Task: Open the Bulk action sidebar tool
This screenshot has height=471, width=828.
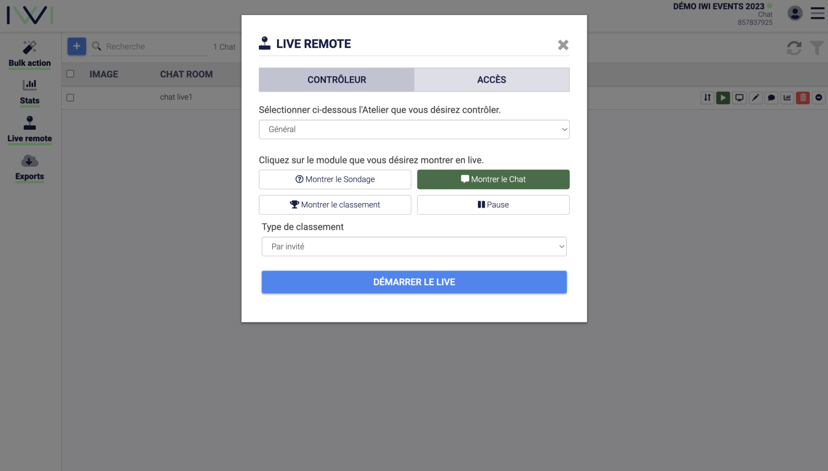Action: [x=30, y=54]
